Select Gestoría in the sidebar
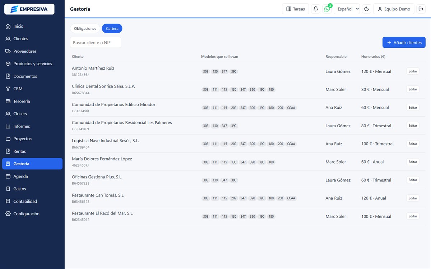 pyautogui.click(x=32, y=164)
